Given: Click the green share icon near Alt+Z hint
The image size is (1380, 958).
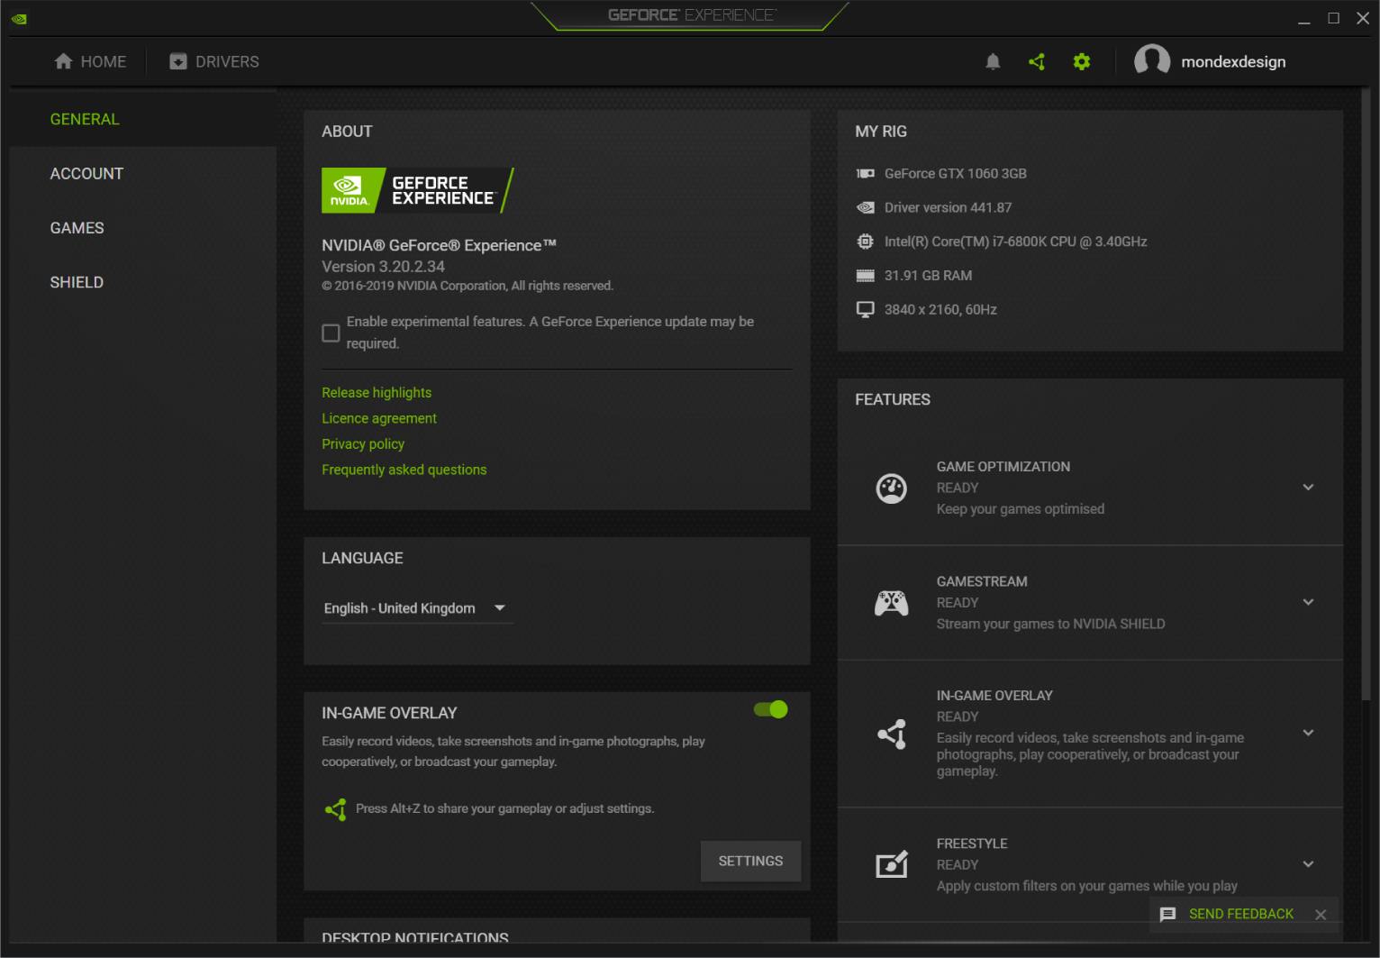Looking at the screenshot, I should pos(336,809).
